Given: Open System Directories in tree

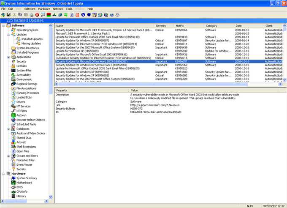Looking at the screenshot, I should (x=27, y=48).
